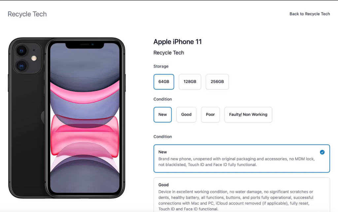The height and width of the screenshot is (212, 338).
Task: Select the Good condition description card
Action: click(x=242, y=195)
